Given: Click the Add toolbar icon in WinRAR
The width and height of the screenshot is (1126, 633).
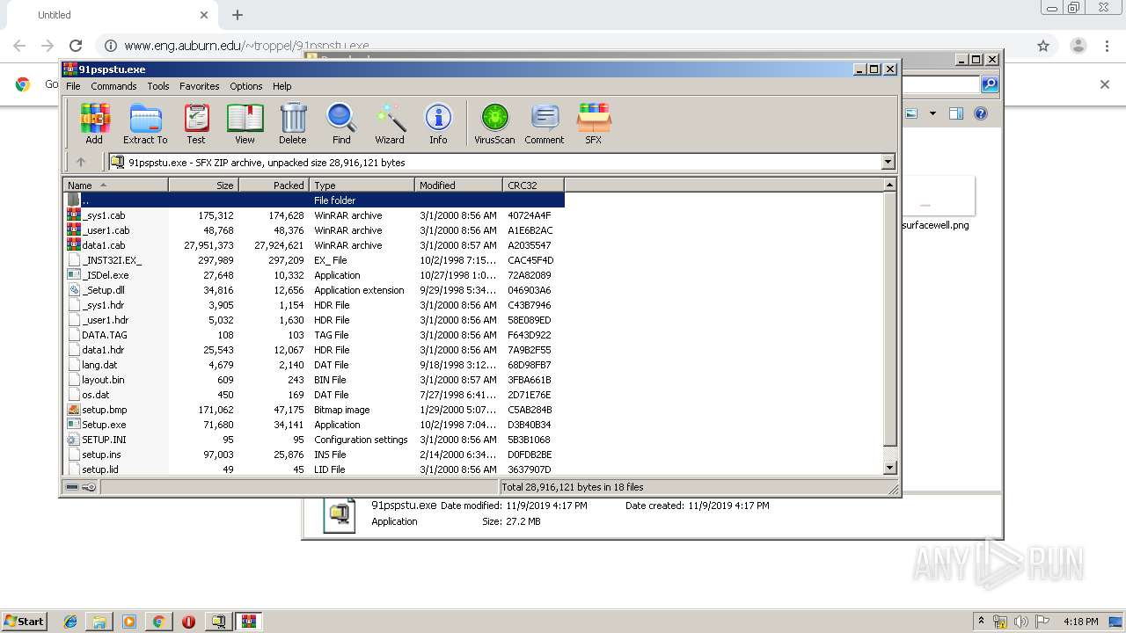Looking at the screenshot, I should 94,123.
